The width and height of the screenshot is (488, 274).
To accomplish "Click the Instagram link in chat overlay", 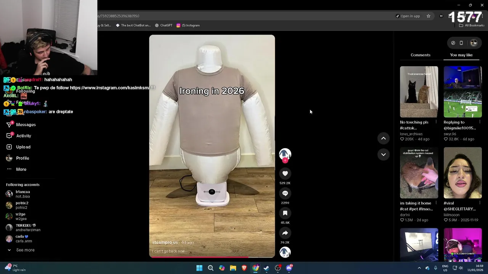I will click(110, 88).
